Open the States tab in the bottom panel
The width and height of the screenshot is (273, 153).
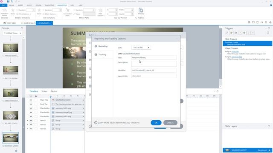44,91
